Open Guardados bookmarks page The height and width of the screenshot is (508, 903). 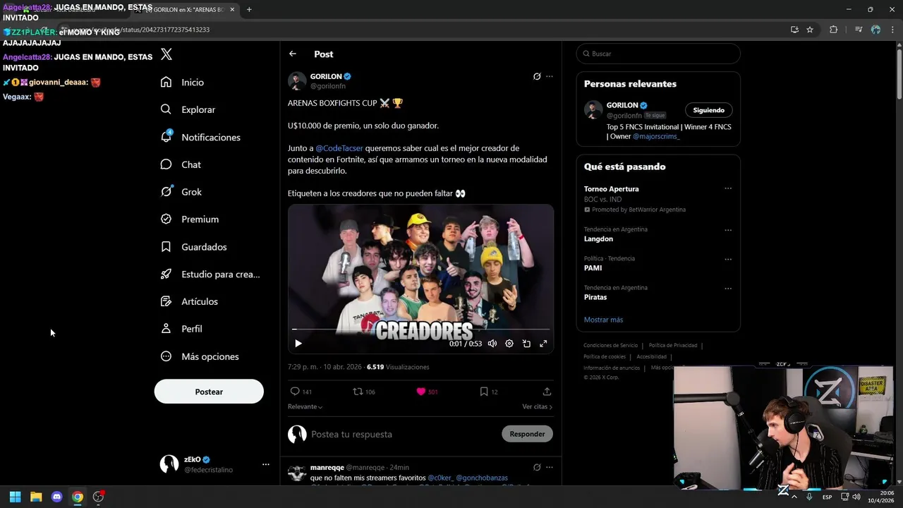coord(193,247)
